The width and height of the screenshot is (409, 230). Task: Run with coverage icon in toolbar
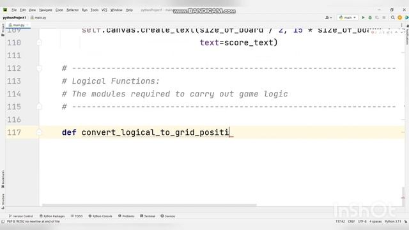pyautogui.click(x=377, y=17)
